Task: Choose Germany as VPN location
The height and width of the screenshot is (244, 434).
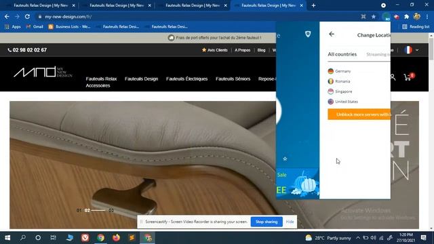Action: tap(339, 71)
